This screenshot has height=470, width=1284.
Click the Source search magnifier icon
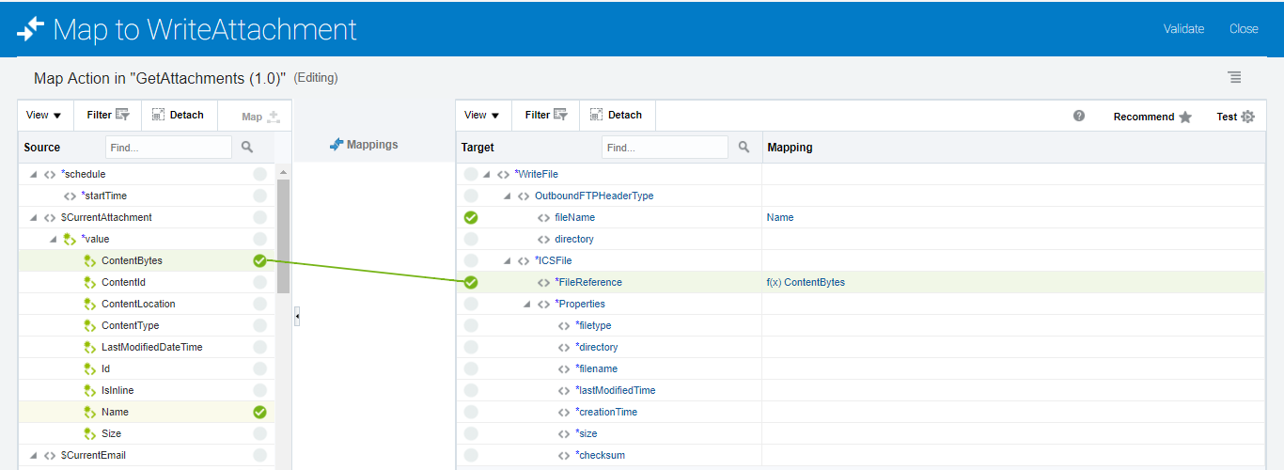click(247, 148)
